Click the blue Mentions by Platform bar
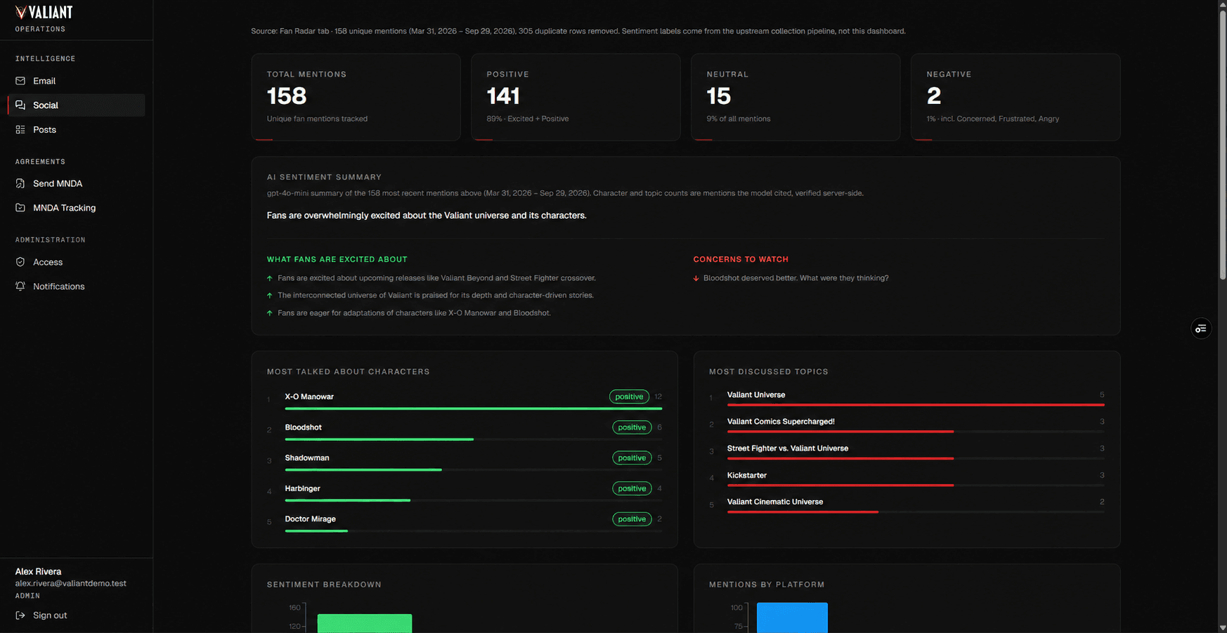1227x633 pixels. 792,618
